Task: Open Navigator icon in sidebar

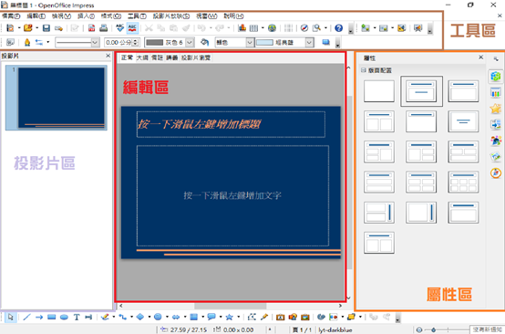Action: pyautogui.click(x=496, y=172)
